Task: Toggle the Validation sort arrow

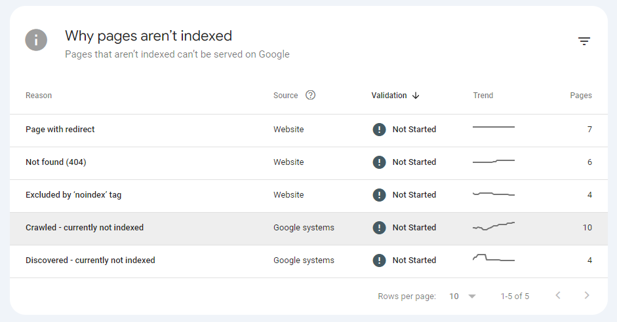Action: coord(416,96)
